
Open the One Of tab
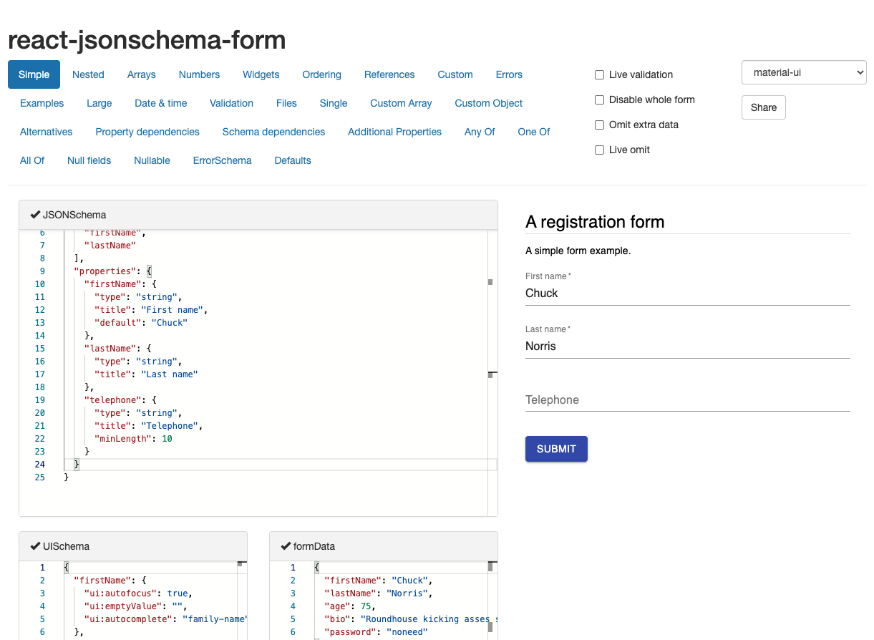pos(534,132)
